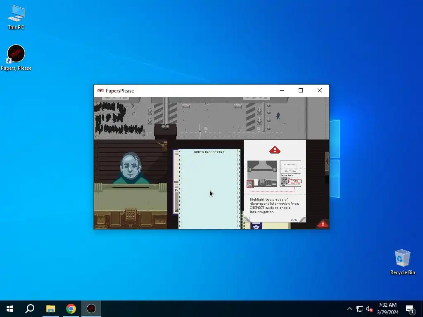Open the This PC desktop icon
423x317 pixels.
point(16,17)
